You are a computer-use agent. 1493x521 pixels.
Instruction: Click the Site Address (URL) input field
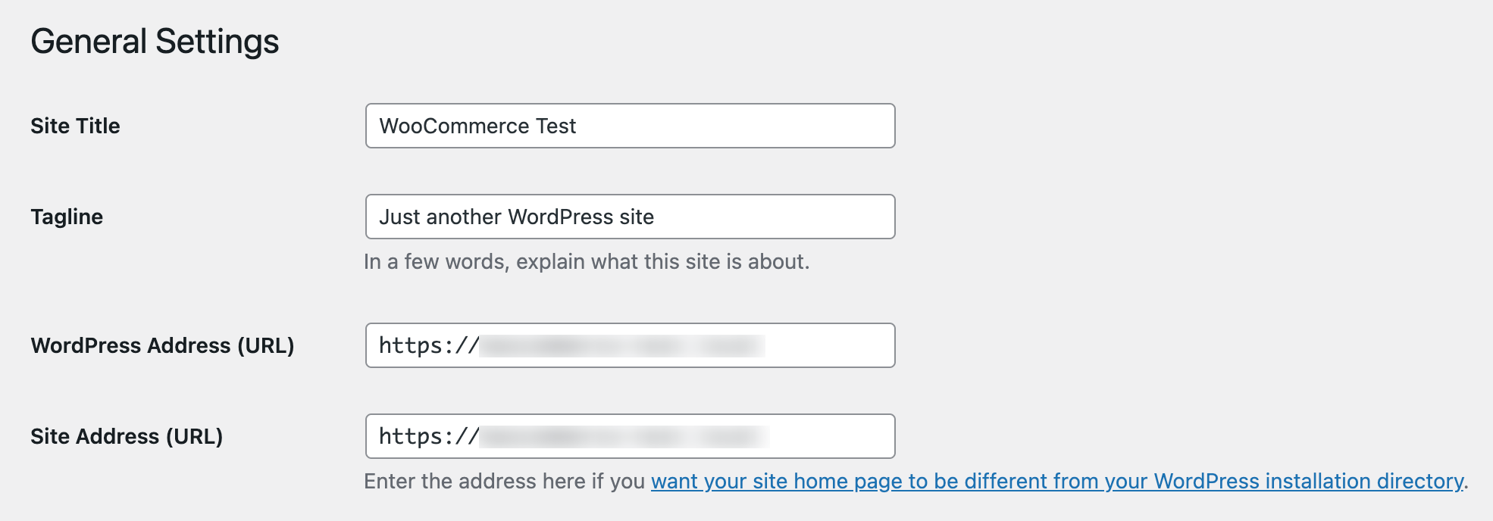point(629,436)
